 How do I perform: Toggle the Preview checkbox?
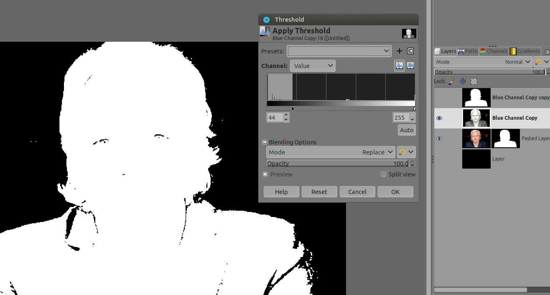[x=265, y=174]
